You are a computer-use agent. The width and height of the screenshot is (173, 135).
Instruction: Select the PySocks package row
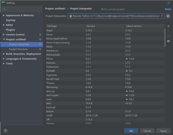105,63
